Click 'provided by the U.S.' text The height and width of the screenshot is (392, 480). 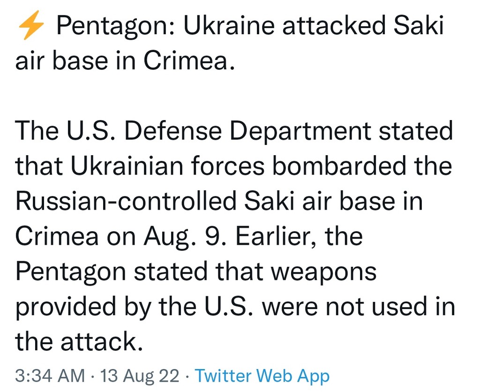coord(135,307)
